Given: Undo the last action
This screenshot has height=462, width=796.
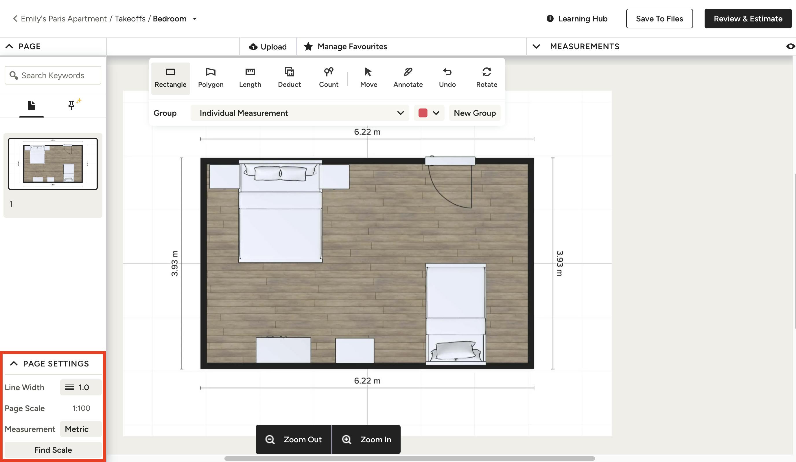Looking at the screenshot, I should pos(447,78).
